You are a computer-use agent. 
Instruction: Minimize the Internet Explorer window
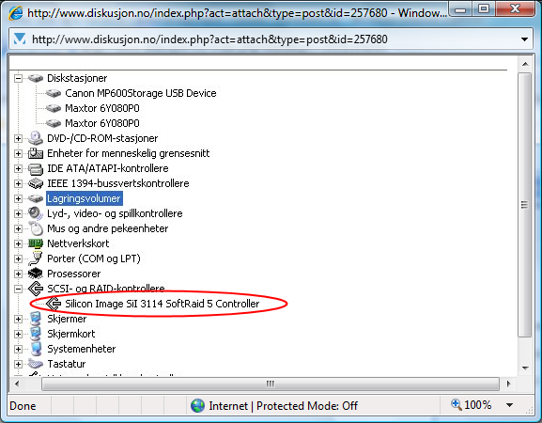(461, 9)
